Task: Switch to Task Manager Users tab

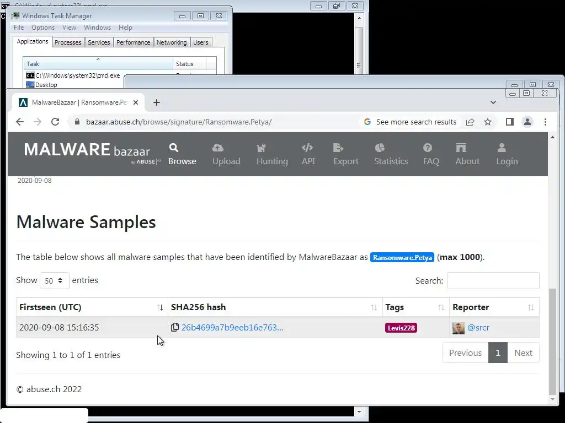Action: coord(201,42)
